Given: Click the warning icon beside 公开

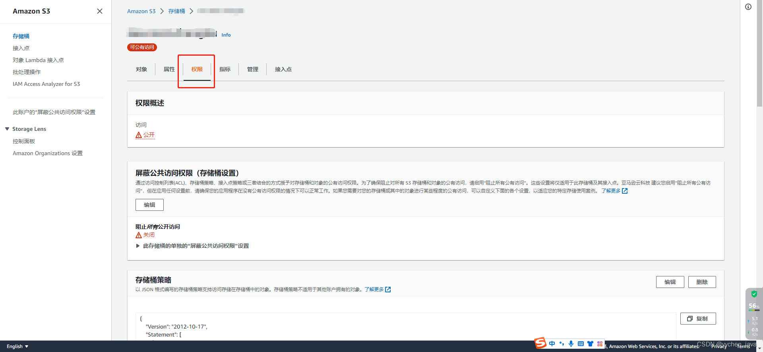Looking at the screenshot, I should pyautogui.click(x=139, y=135).
